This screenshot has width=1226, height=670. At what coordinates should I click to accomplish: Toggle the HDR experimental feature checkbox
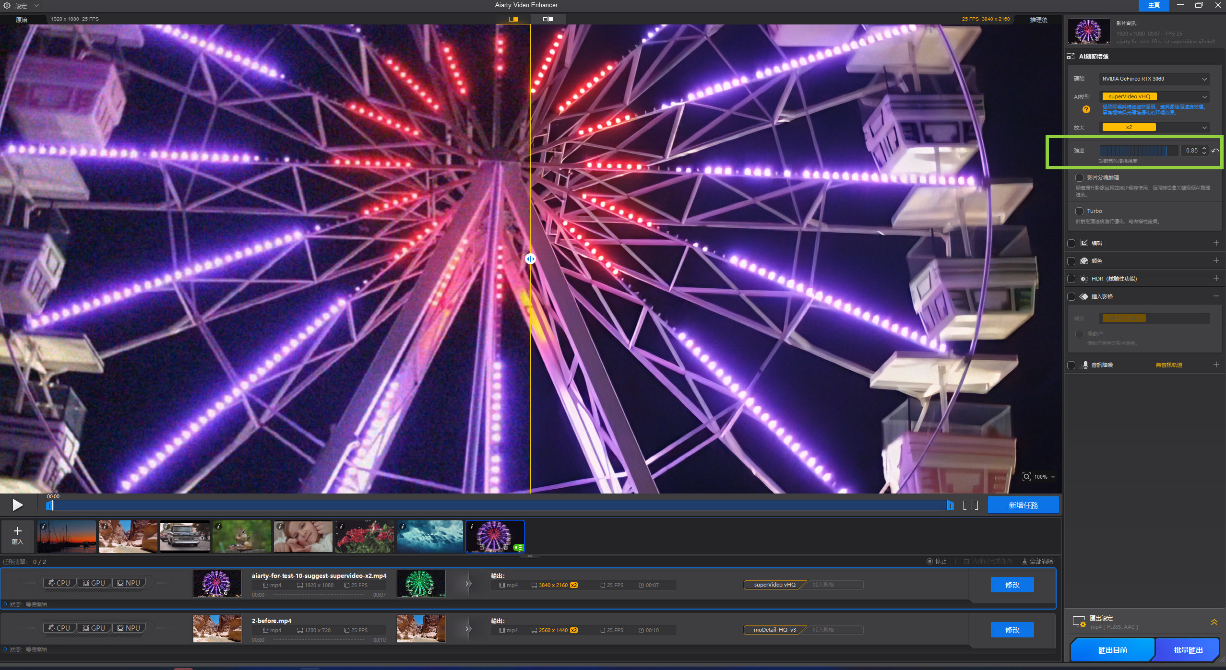point(1071,279)
